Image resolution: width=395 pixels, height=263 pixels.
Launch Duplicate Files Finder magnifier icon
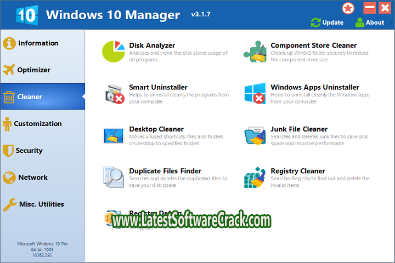pyautogui.click(x=114, y=177)
